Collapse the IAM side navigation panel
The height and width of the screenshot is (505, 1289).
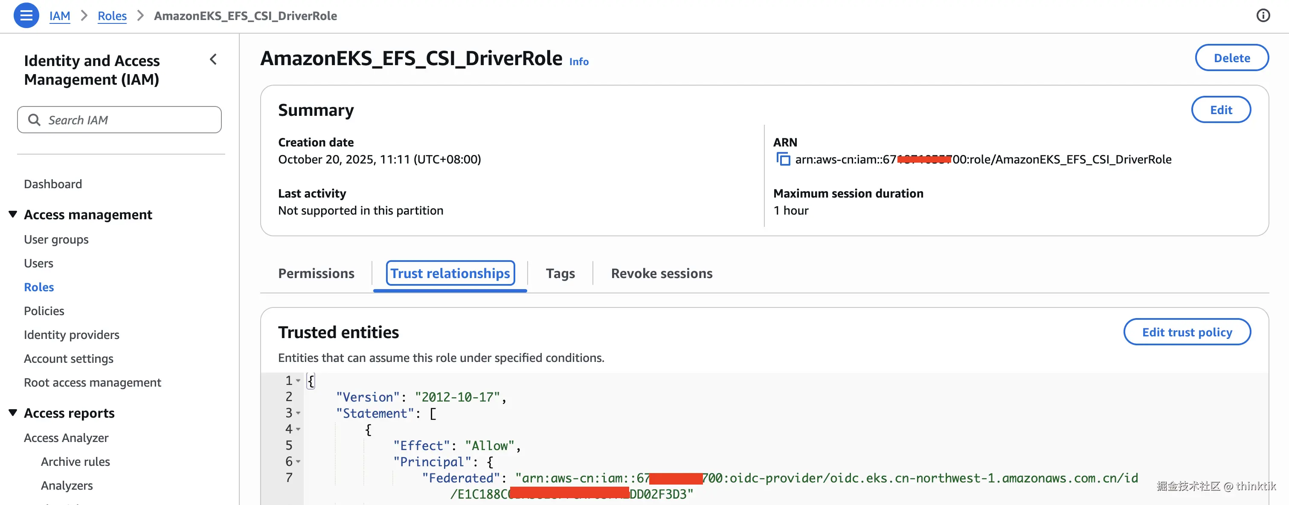[x=214, y=60]
